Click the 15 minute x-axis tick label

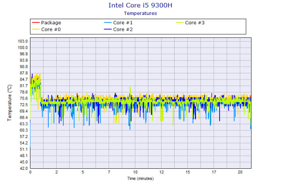(x=188, y=172)
